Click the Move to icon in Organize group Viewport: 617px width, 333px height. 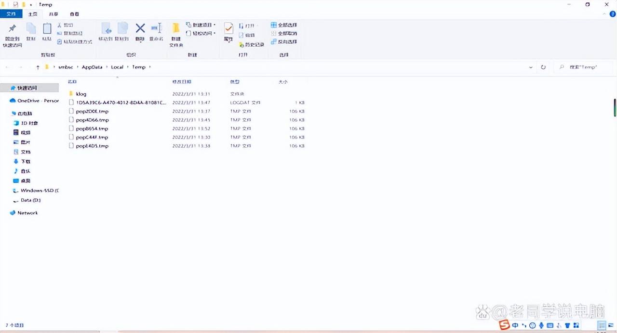[106, 28]
